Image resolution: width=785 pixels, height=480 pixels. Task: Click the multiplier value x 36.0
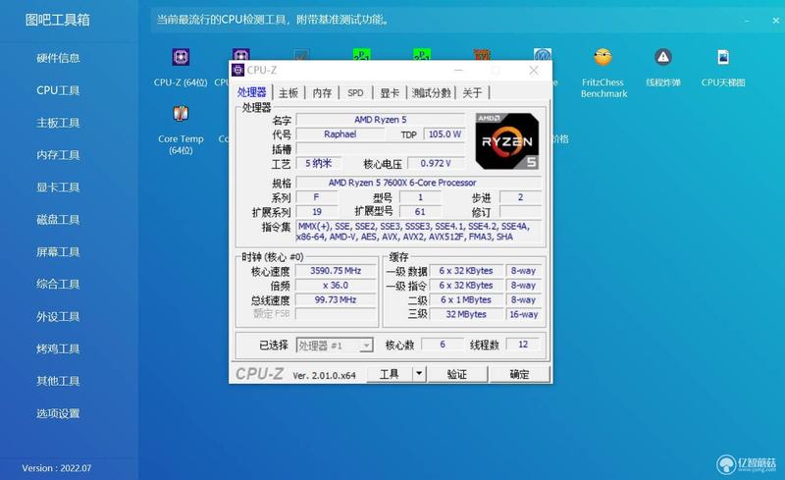[336, 285]
